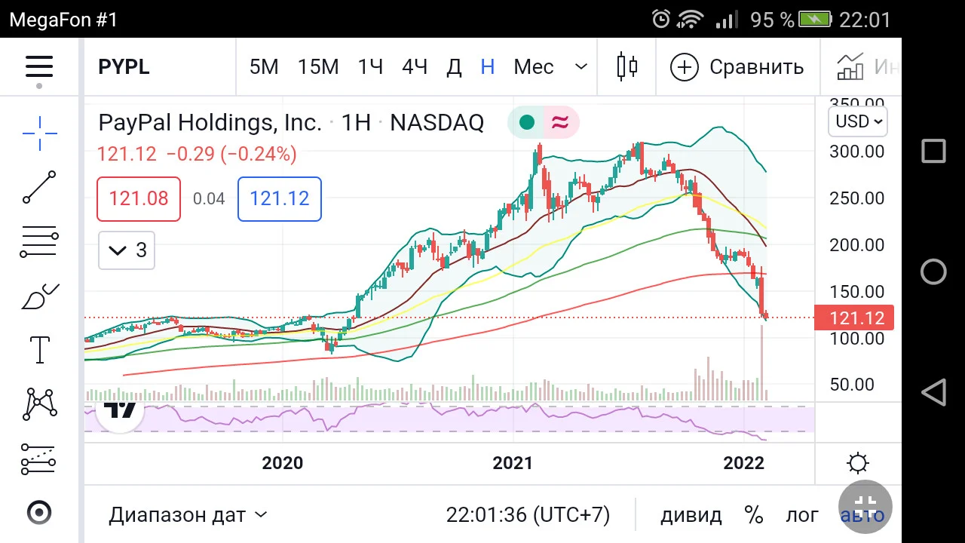
Task: Open the USD currency dropdown
Action: [x=858, y=121]
